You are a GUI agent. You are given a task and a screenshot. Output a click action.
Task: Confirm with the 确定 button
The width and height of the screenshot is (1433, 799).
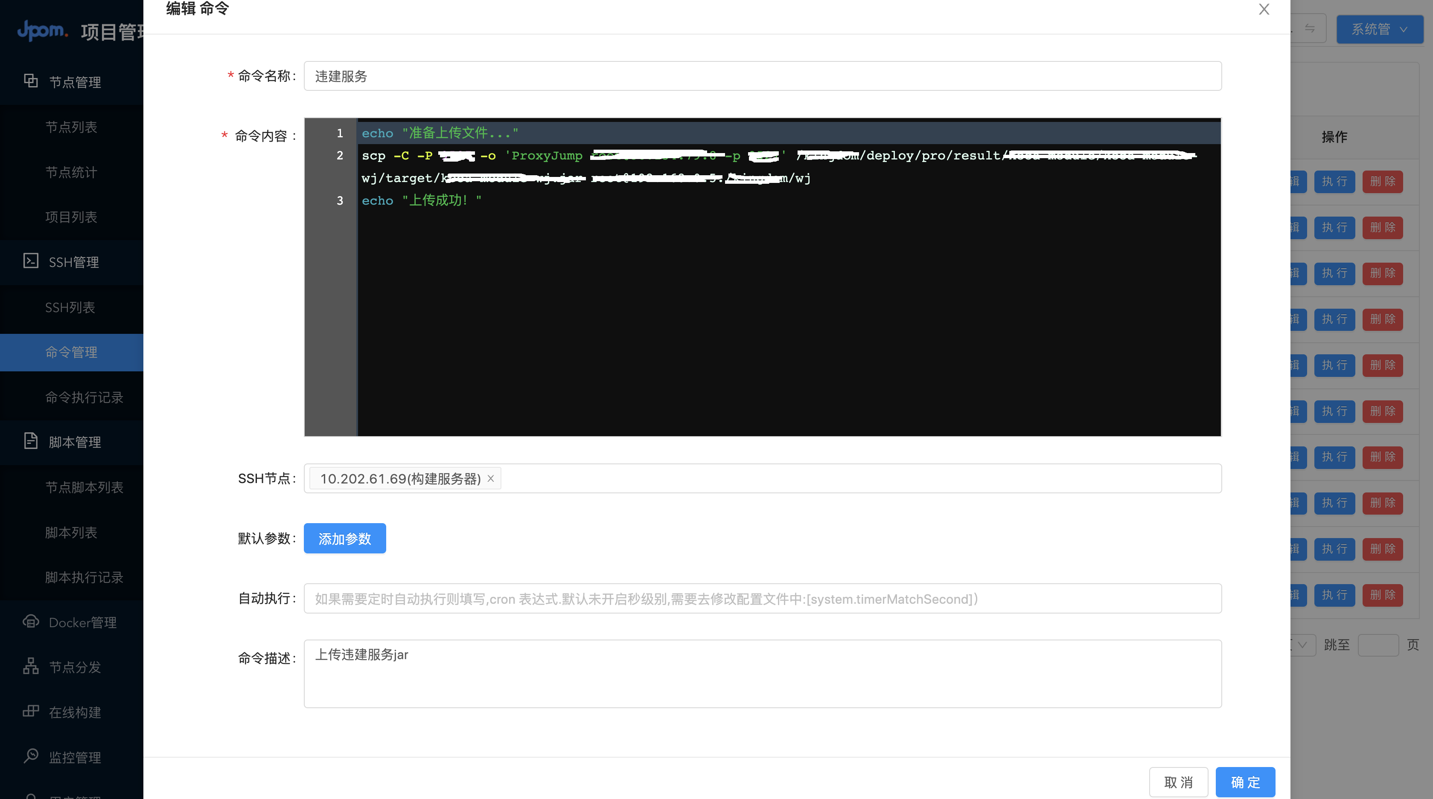(x=1245, y=782)
